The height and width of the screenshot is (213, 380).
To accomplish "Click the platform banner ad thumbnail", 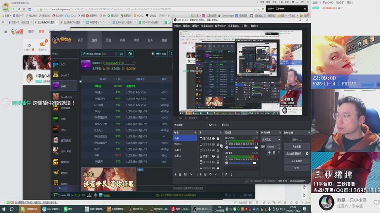I will click(109, 179).
